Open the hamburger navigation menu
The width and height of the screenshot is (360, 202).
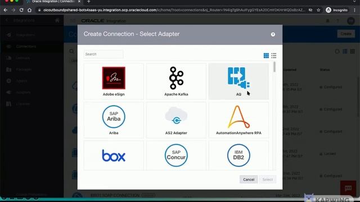click(73, 21)
